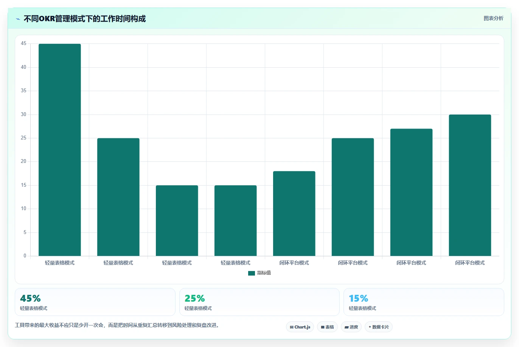Select the Chart.js chip
519x347 pixels.
[x=300, y=327]
